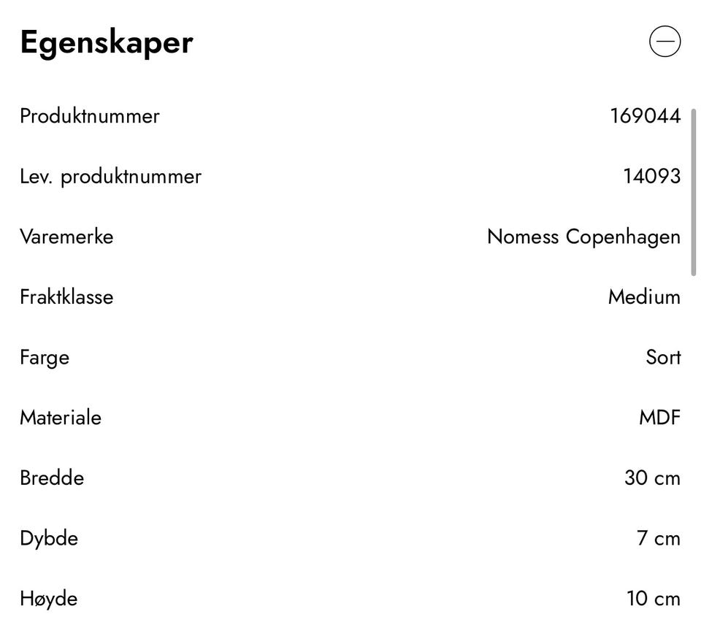Click the Sort color value
The height and width of the screenshot is (644, 701).
pyautogui.click(x=664, y=358)
